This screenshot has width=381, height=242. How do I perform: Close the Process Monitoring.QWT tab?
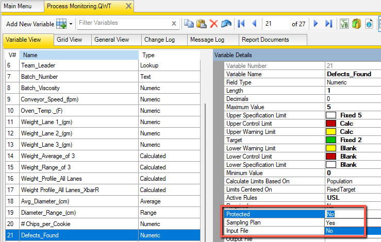click(128, 6)
